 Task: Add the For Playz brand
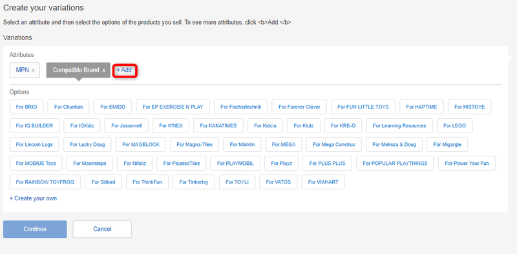pos(281,164)
